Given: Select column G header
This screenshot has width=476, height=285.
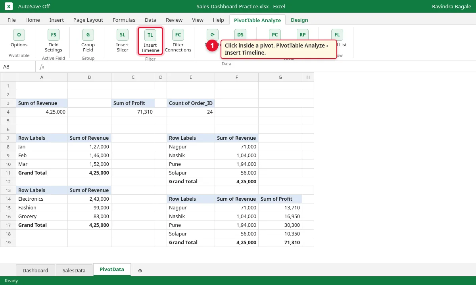Looking at the screenshot, I should tap(280, 77).
